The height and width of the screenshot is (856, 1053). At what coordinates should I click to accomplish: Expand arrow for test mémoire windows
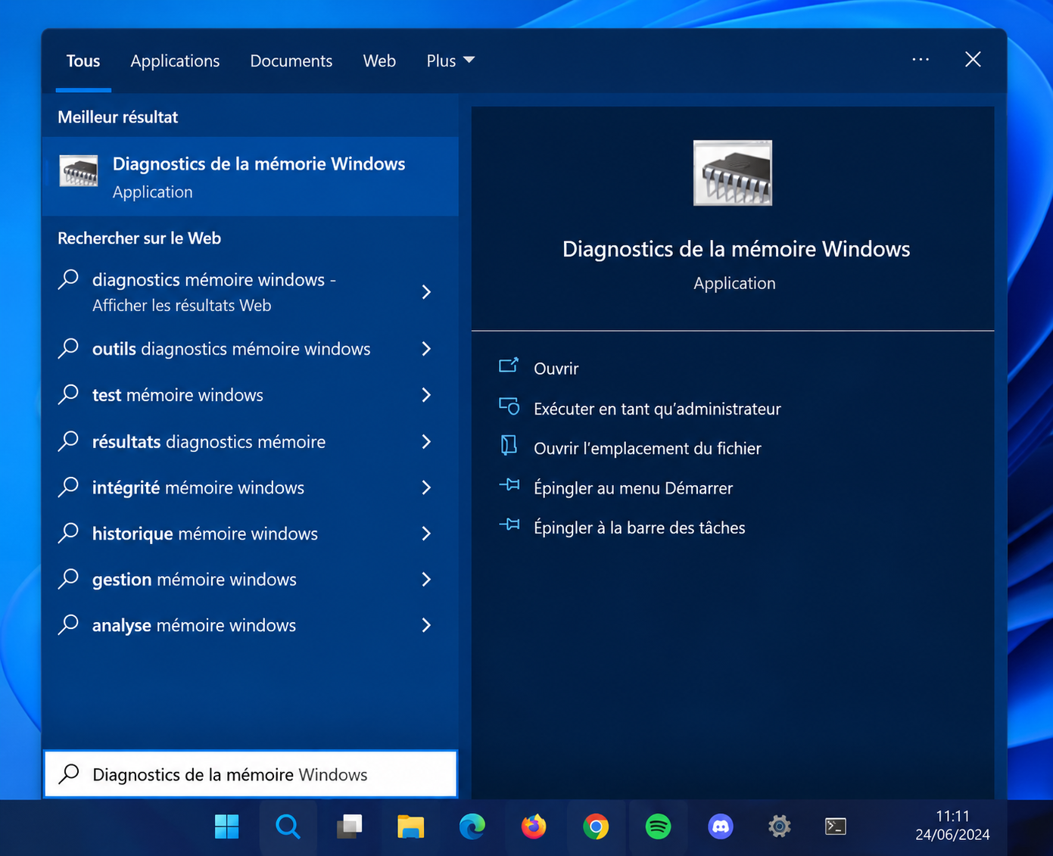click(426, 395)
